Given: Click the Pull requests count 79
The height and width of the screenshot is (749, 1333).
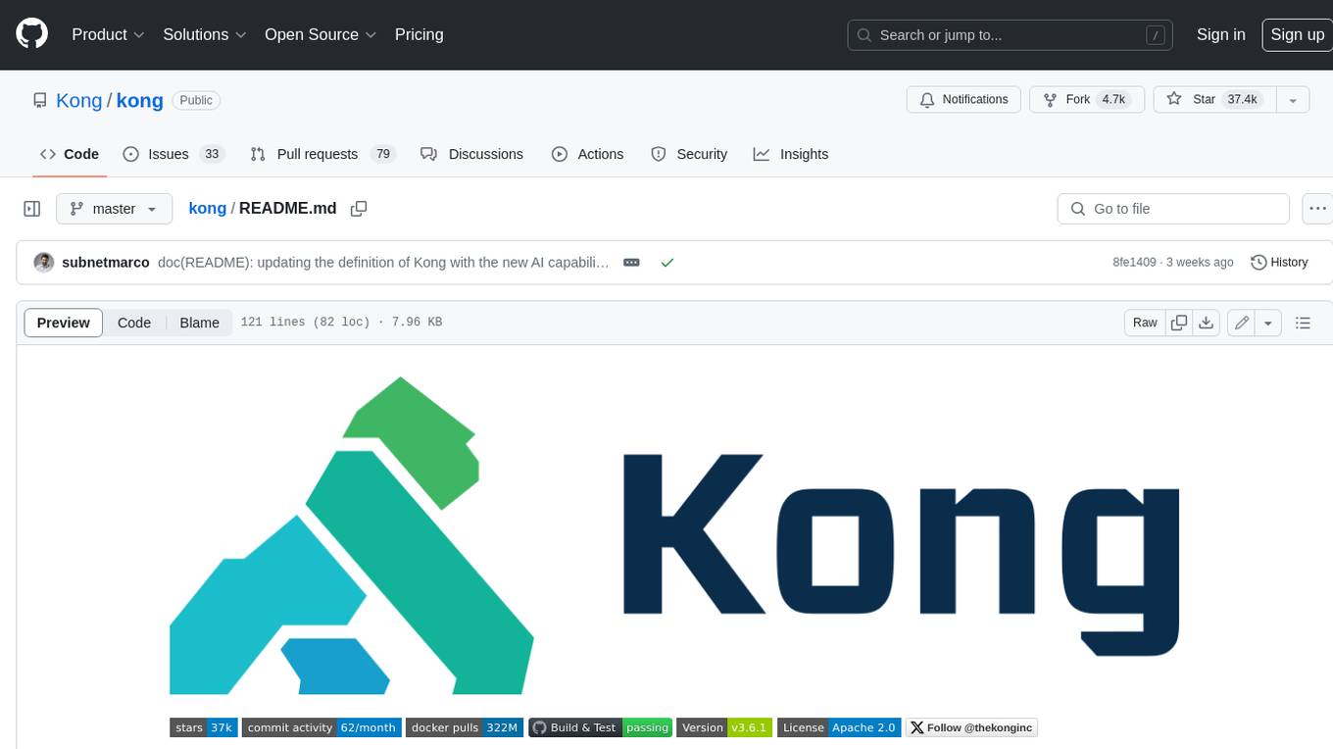Looking at the screenshot, I should pos(383,154).
